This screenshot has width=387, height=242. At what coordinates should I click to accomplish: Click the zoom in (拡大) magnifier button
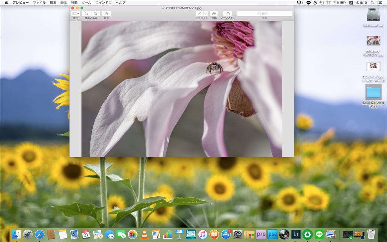coord(95,14)
